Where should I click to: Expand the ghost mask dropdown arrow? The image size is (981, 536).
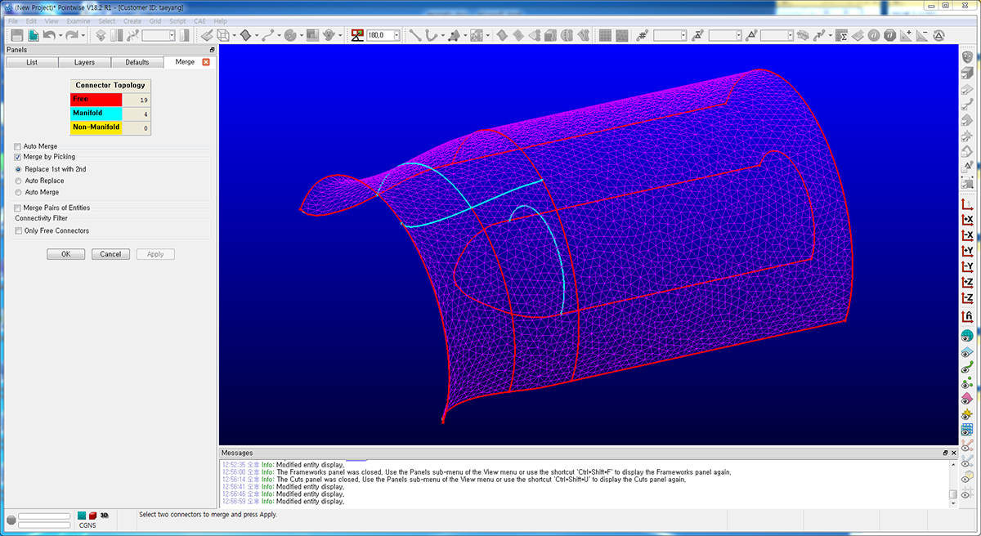(339, 36)
